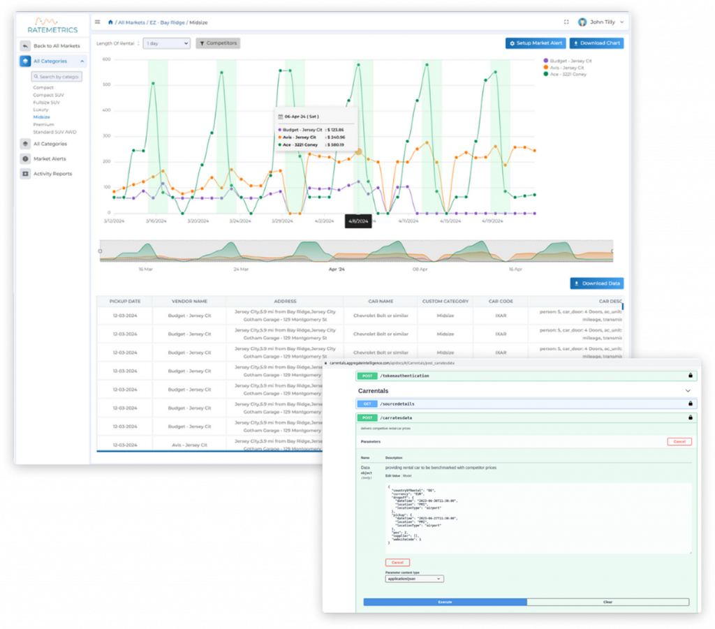
Task: Click Cancel button below JSON body
Action: tap(397, 563)
